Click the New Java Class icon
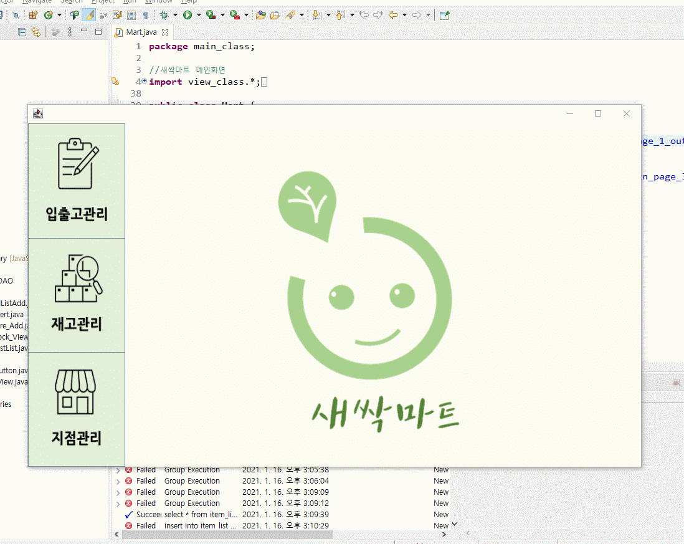This screenshot has width=684, height=544. tap(49, 16)
